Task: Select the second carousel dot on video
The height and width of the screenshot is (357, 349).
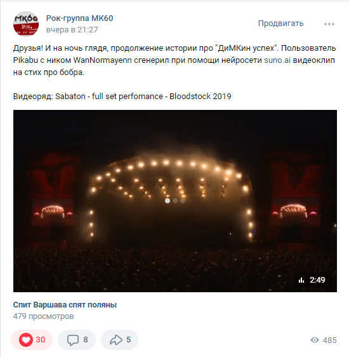Action: (x=175, y=201)
